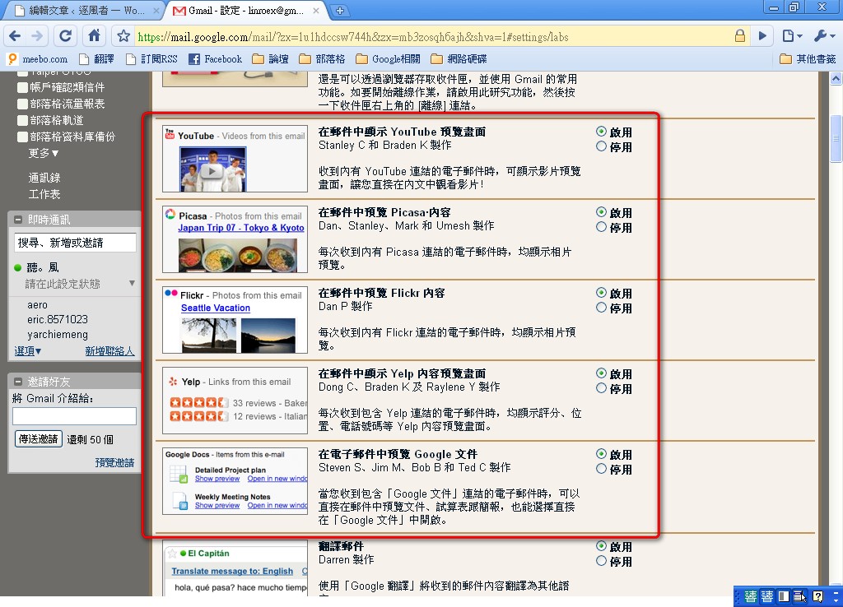Click the YouTube video preview thumbnail
The height and width of the screenshot is (607, 843).
point(213,169)
